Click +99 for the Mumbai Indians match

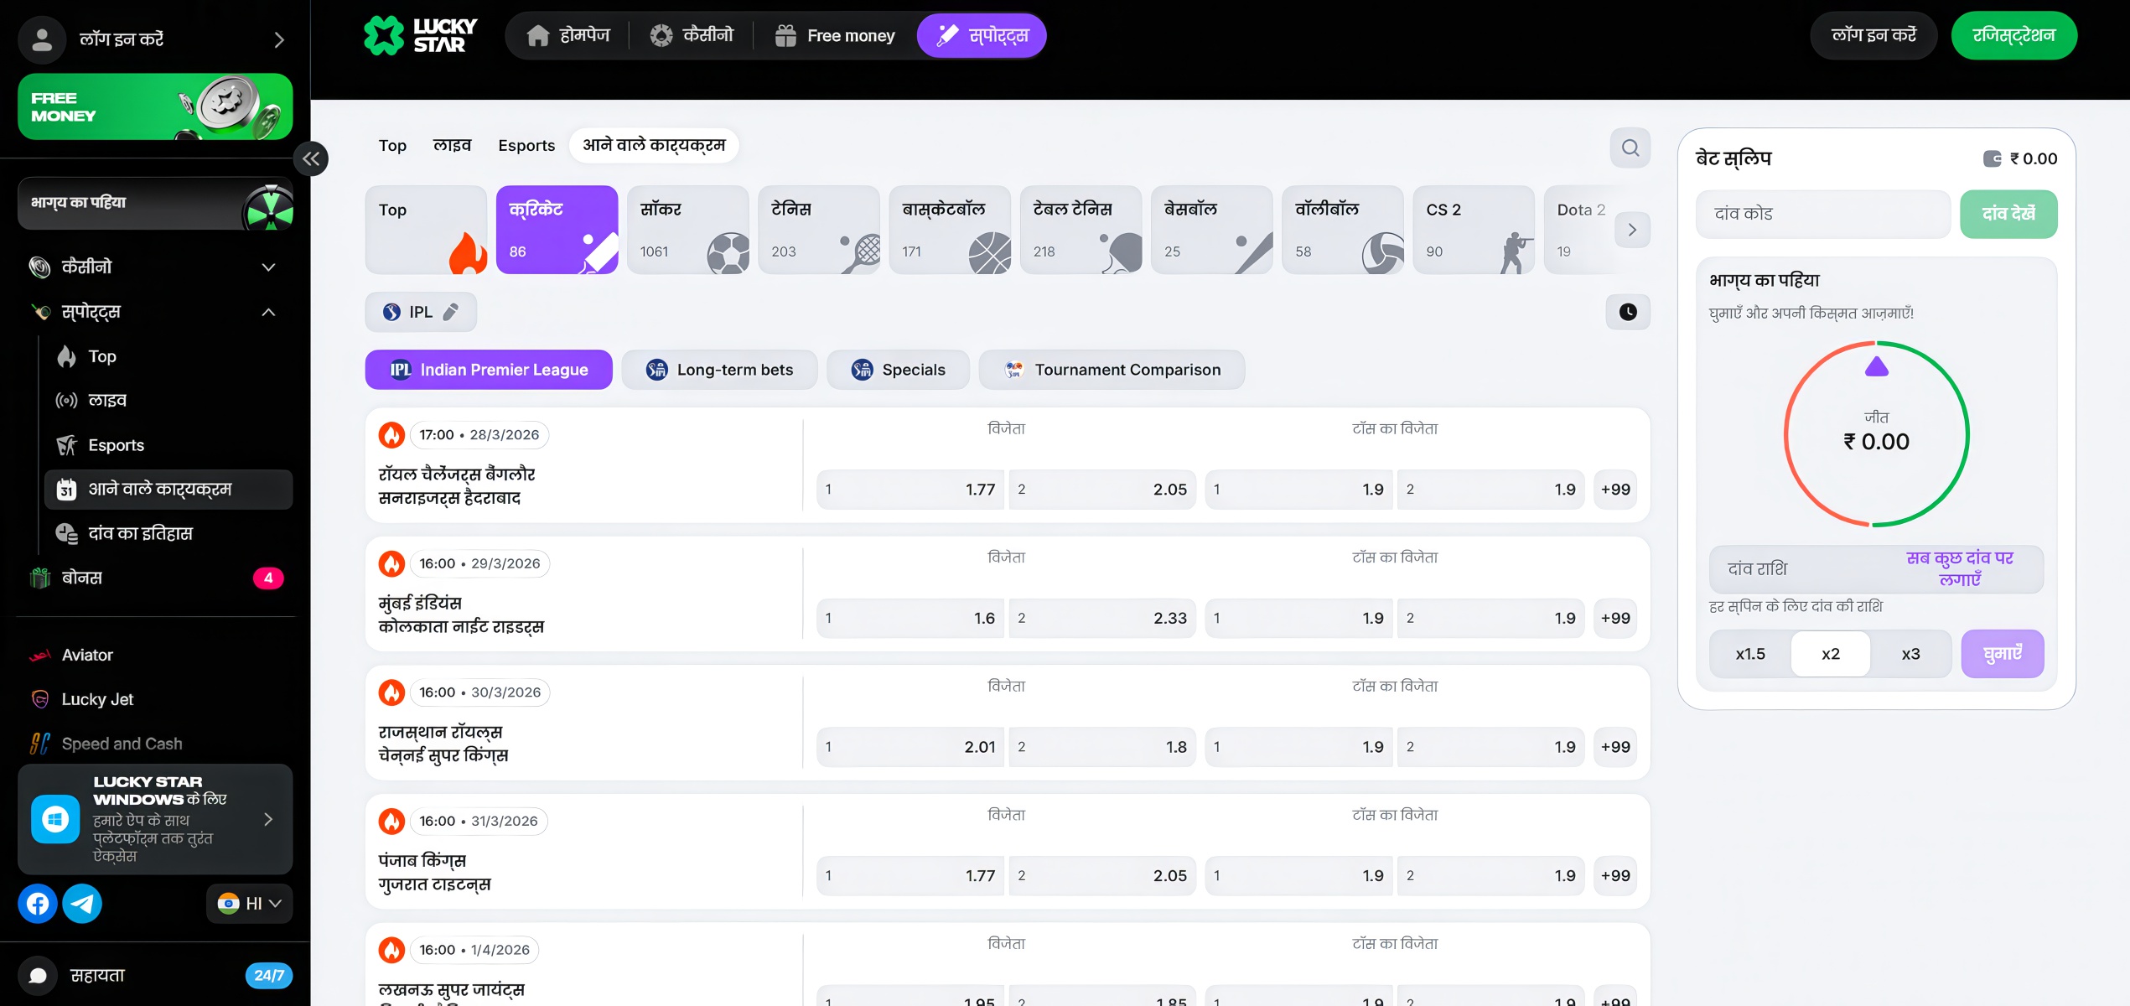(1614, 618)
